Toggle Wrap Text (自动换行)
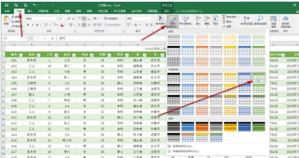The width and height of the screenshot is (299, 158). (111, 19)
